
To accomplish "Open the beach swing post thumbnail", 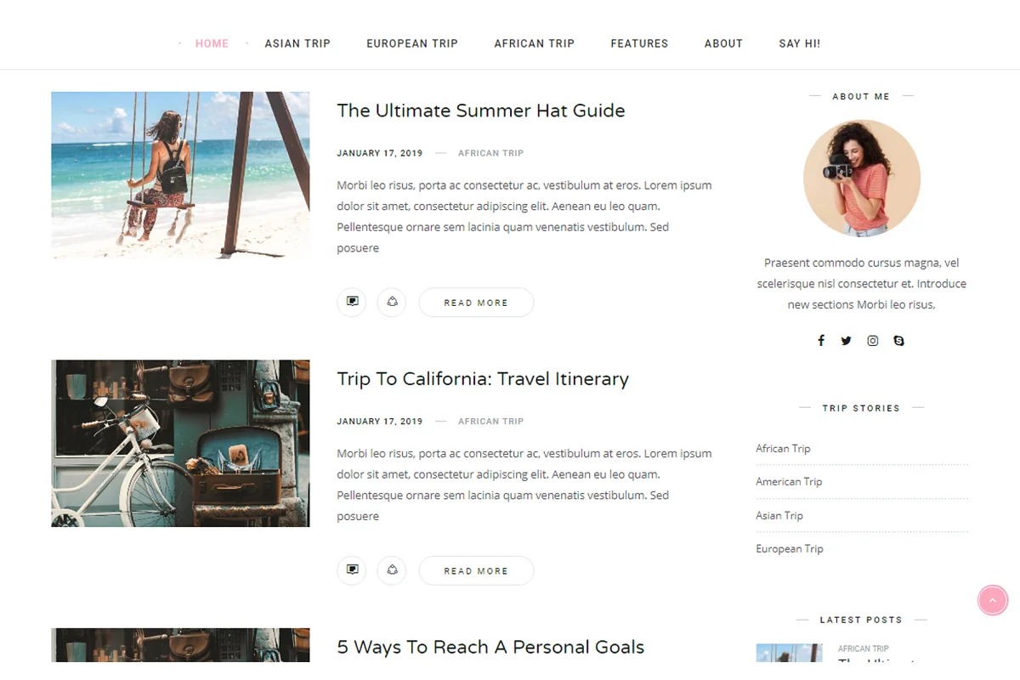I will [180, 175].
